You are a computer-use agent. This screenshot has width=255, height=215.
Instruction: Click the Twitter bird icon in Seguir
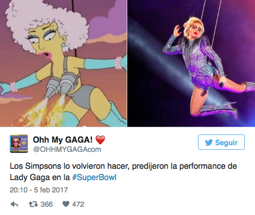click(209, 143)
